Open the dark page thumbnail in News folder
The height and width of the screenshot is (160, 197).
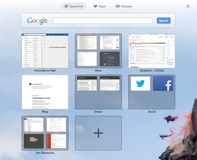click(x=110, y=59)
